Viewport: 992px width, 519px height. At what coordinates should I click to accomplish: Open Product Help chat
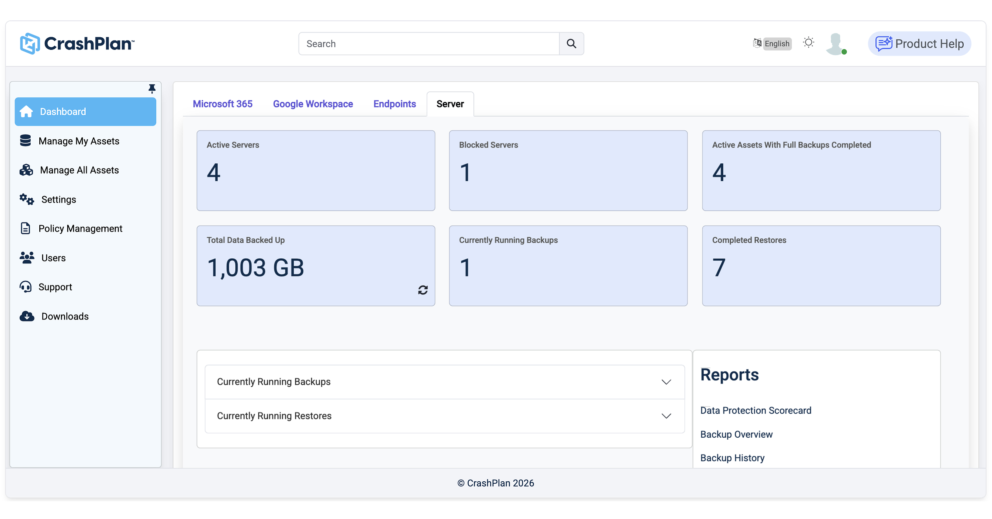[x=919, y=44]
